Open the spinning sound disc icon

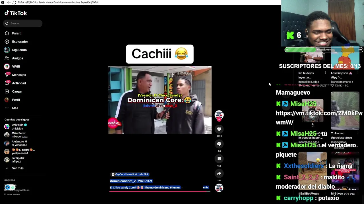coord(219,188)
